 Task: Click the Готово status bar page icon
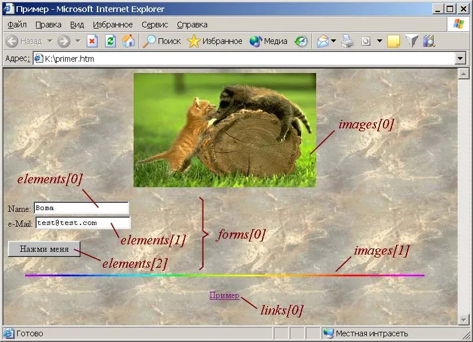pos(9,333)
